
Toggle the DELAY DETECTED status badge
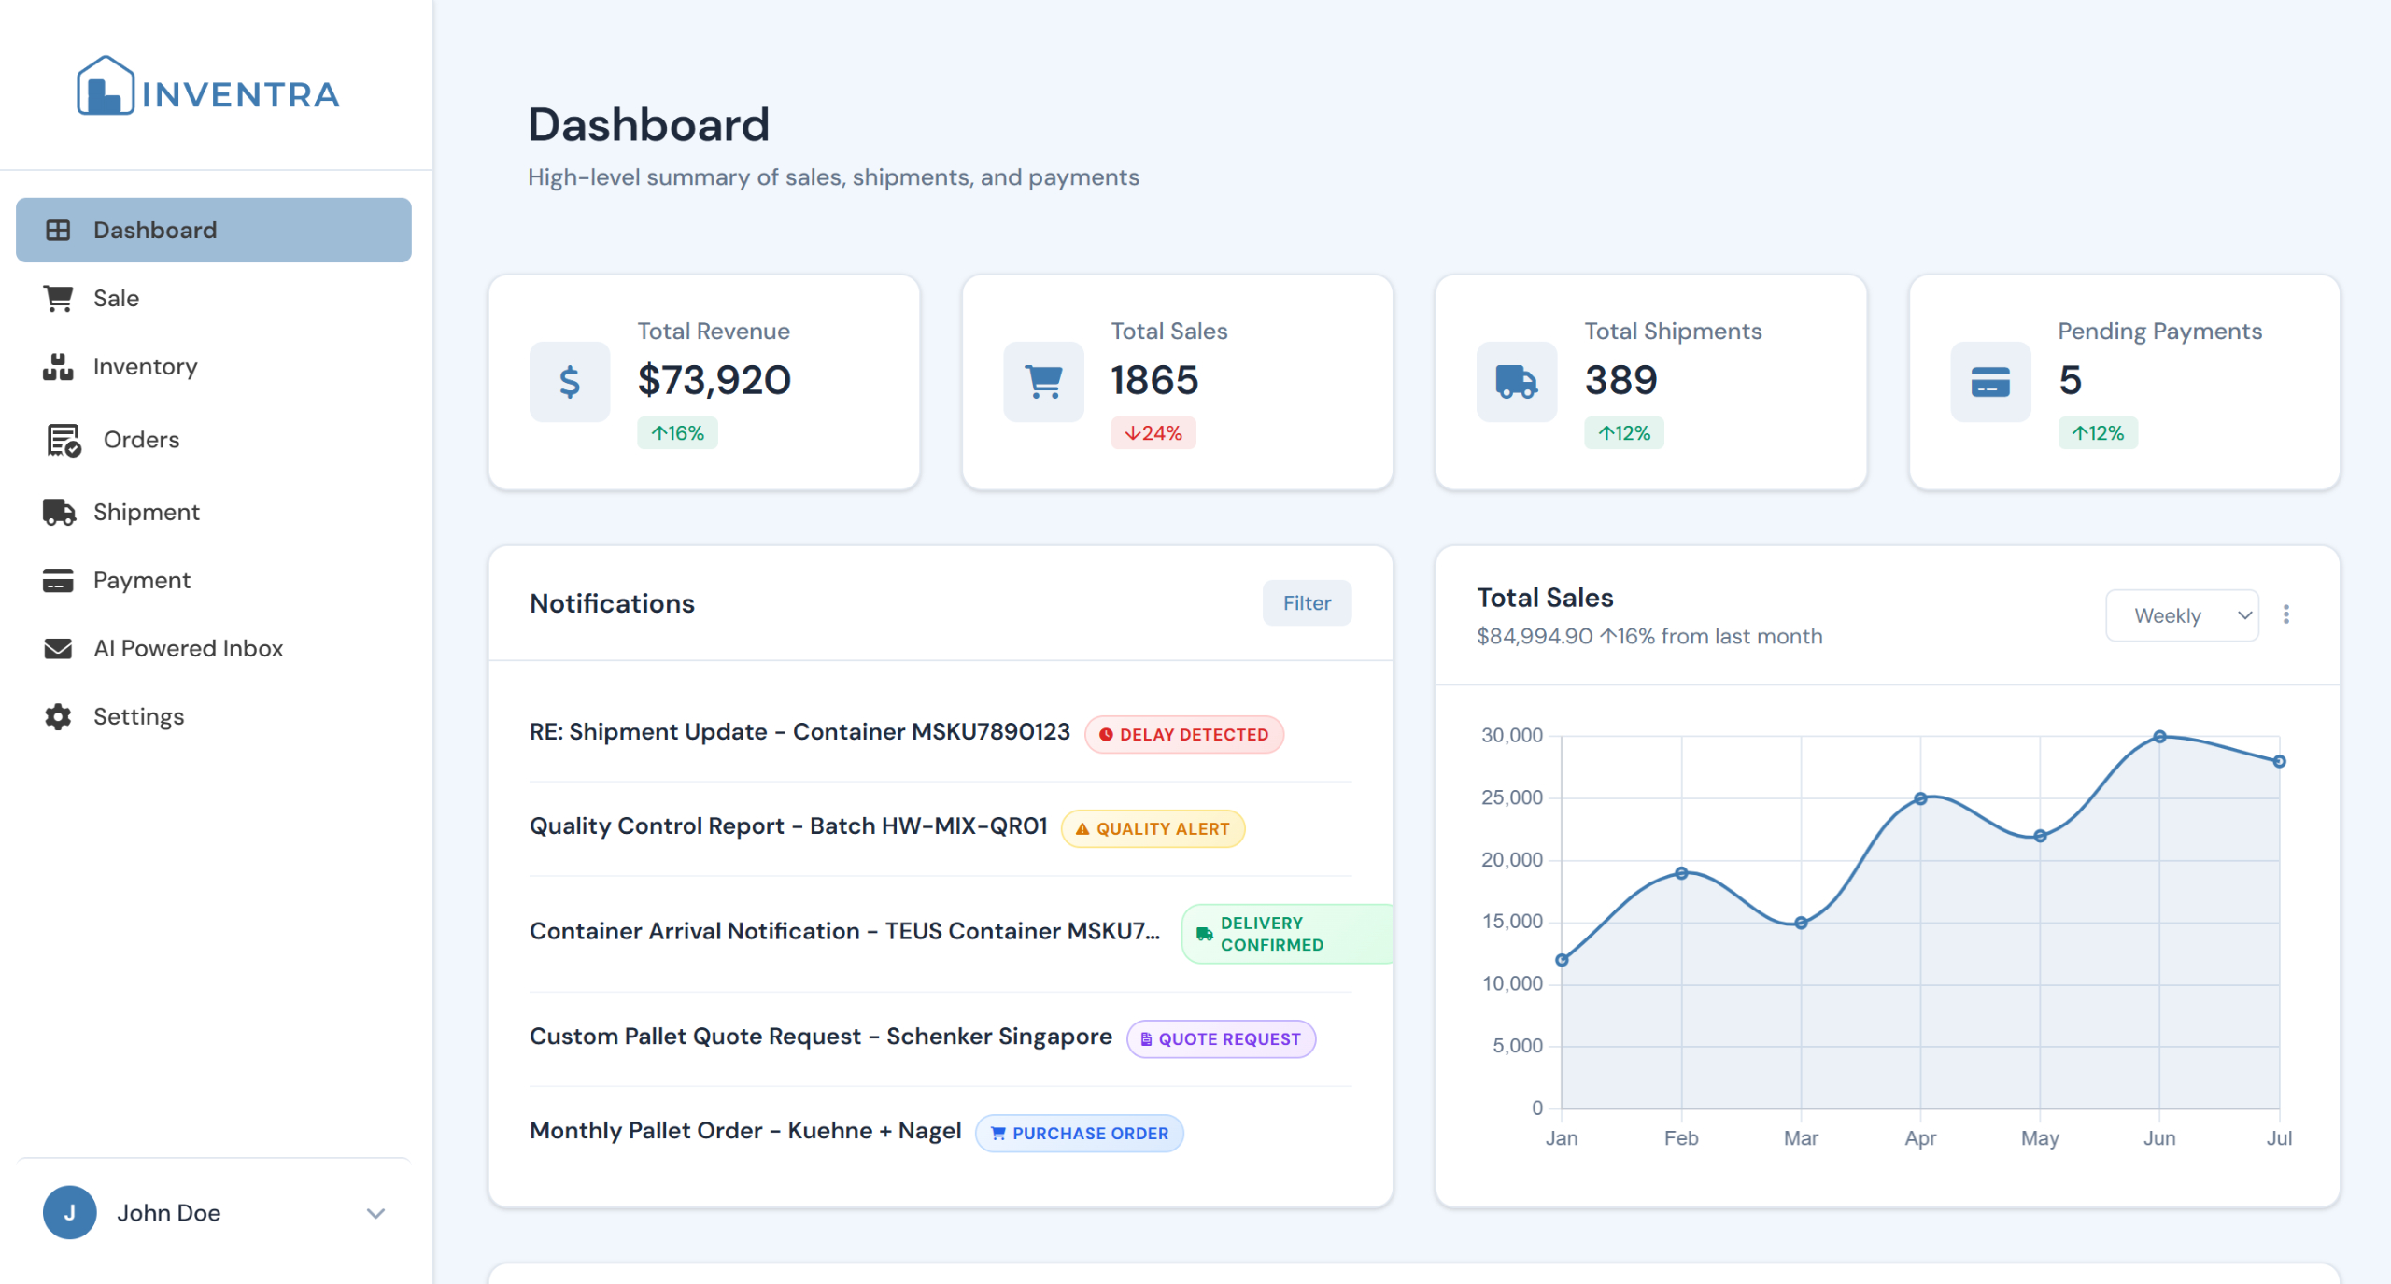1183,734
